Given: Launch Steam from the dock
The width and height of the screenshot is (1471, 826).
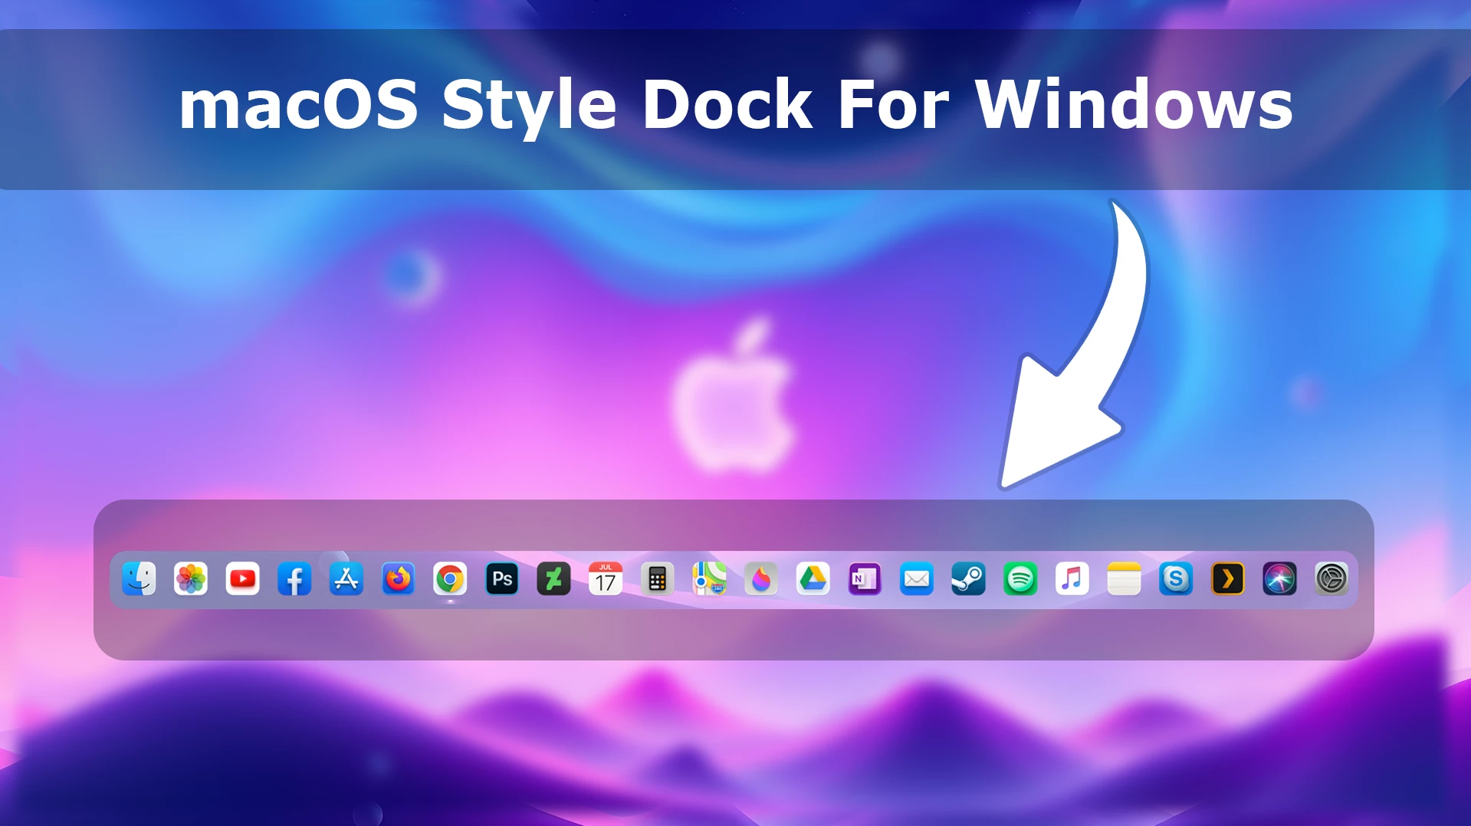Looking at the screenshot, I should pyautogui.click(x=968, y=579).
